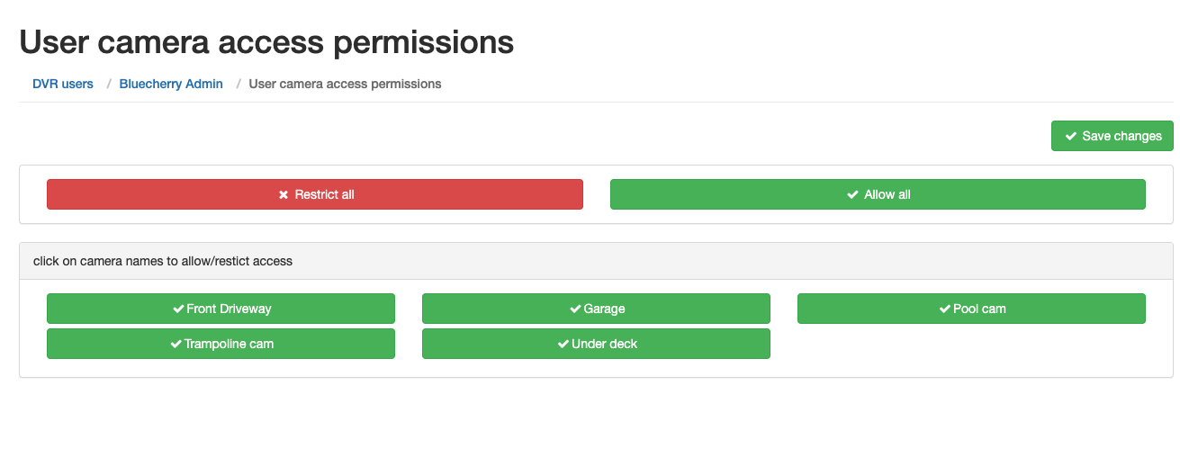Click the X icon on Restrict all
Image resolution: width=1180 pixels, height=475 pixels.
tap(283, 194)
